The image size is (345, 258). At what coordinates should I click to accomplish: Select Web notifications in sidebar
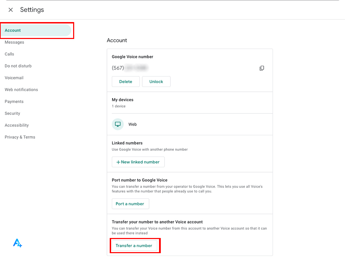click(21, 90)
